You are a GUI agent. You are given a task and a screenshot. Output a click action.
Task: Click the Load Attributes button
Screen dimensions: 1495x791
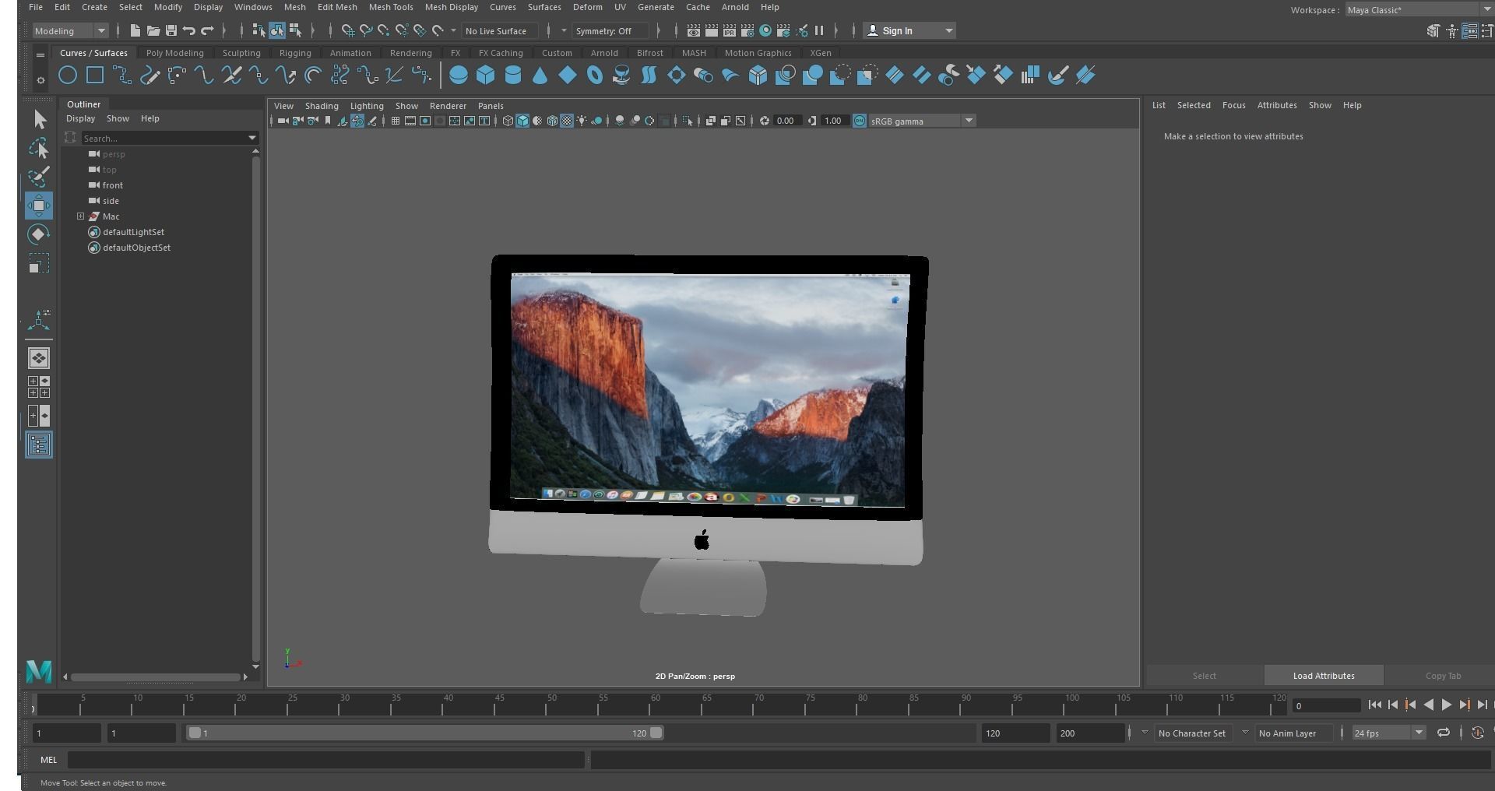[x=1324, y=676]
